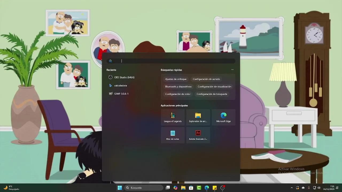Click the microphone tray icon
Image resolution: width=342 pixels, height=192 pixels.
coord(309,188)
